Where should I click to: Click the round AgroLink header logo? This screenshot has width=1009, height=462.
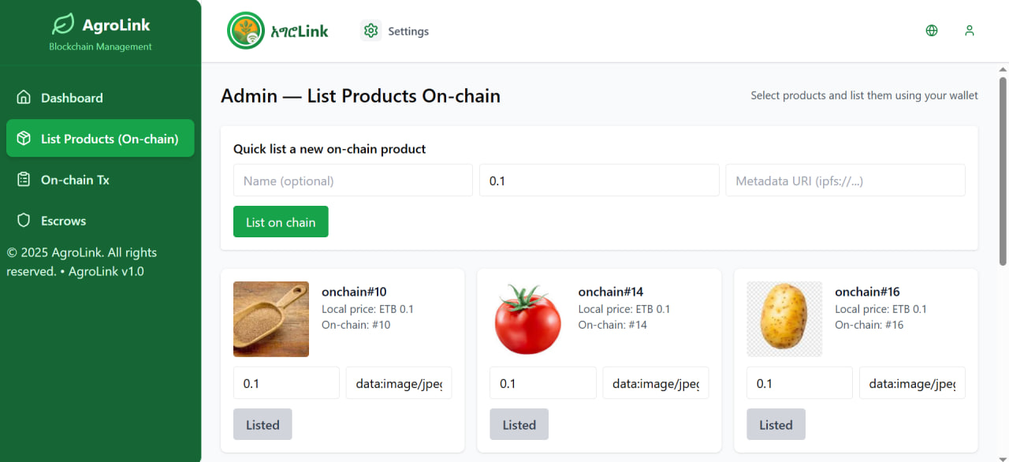(246, 31)
